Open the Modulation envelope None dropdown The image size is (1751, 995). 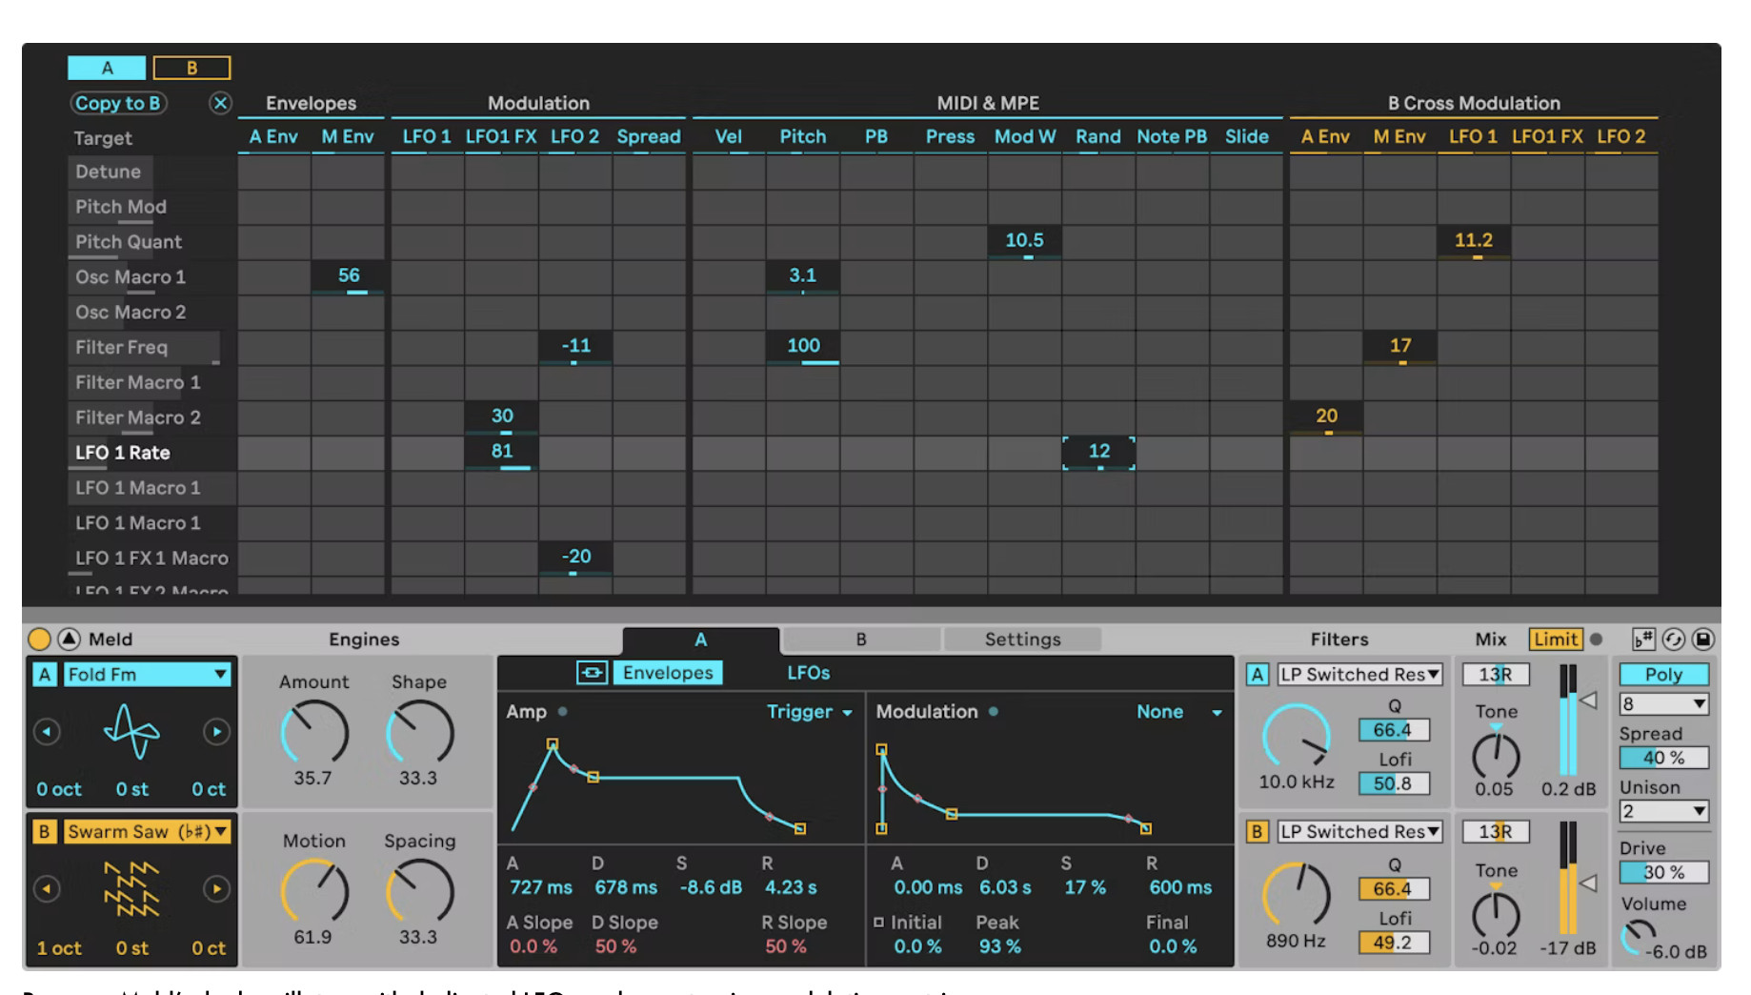1178,712
